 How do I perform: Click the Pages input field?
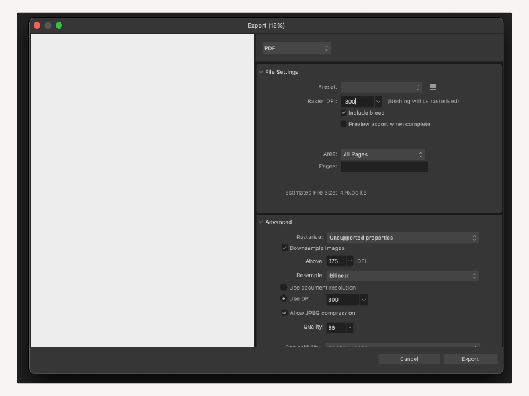click(384, 166)
